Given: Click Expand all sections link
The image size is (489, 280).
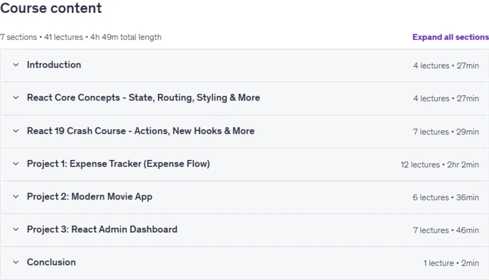Looking at the screenshot, I should (450, 37).
